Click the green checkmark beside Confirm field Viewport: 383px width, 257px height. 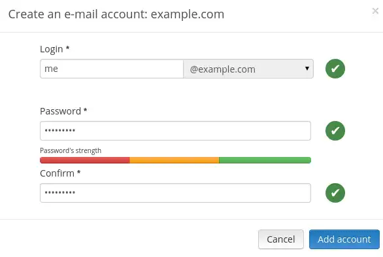335,193
